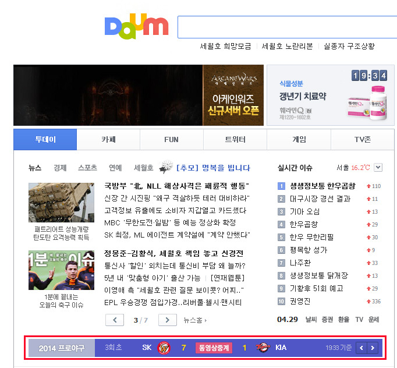The image size is (397, 368).
Task: Open trending issue 팽목항 성가
Action: tap(309, 250)
